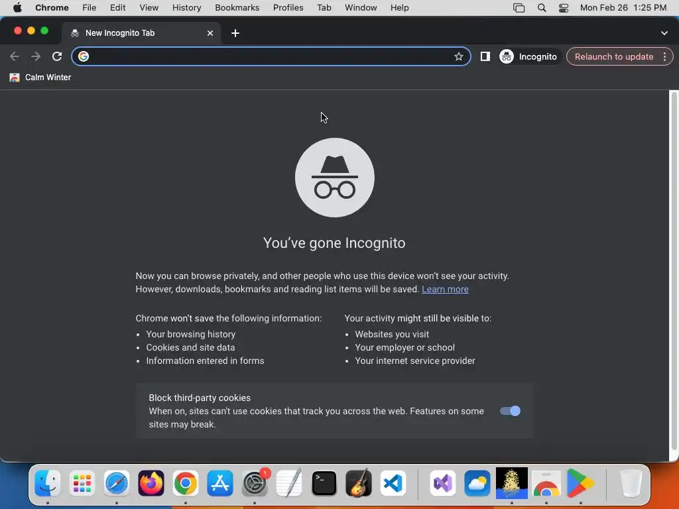Select the New Incognito Tab
Screen dimensions: 679x509
[x=142, y=33]
